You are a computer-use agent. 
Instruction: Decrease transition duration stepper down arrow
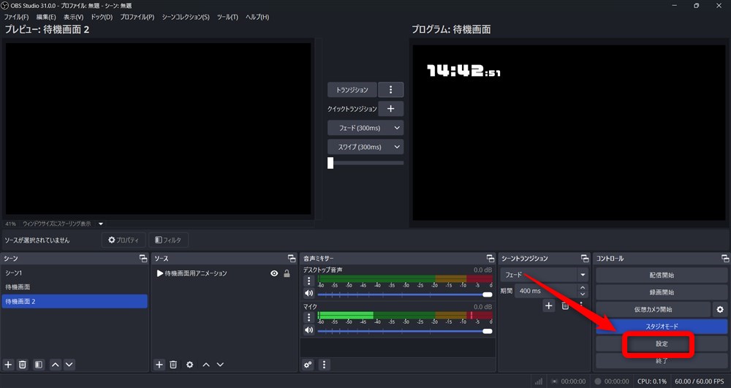[x=583, y=294]
